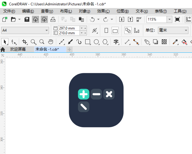Click the Import icon with down arrow
Screen dimensions: 192x154
(x=122, y=19)
